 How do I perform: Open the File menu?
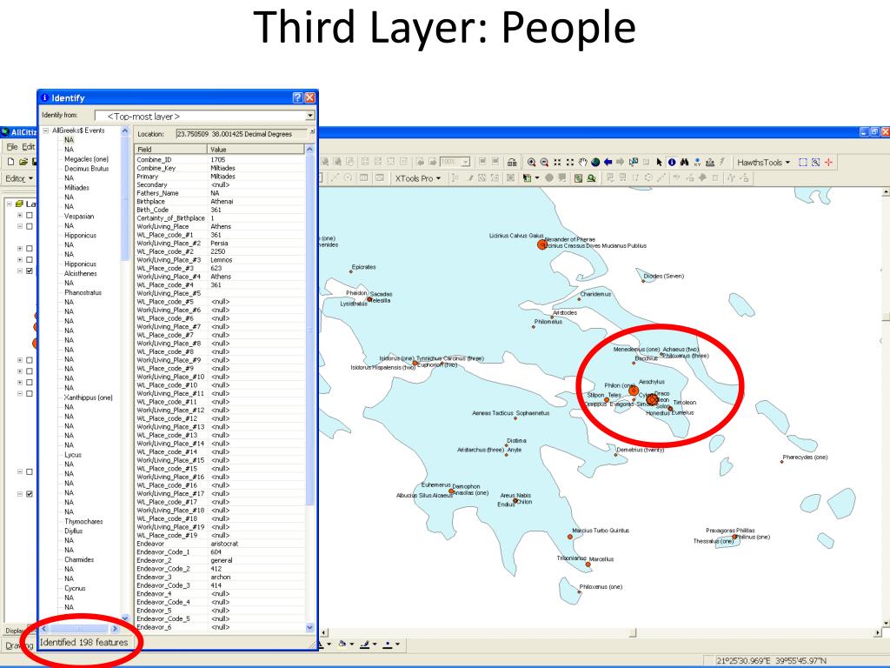click(x=11, y=146)
